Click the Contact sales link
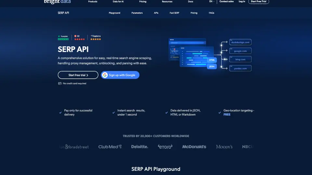Image resolution: width=312 pixels, height=175 pixels. tap(227, 1)
